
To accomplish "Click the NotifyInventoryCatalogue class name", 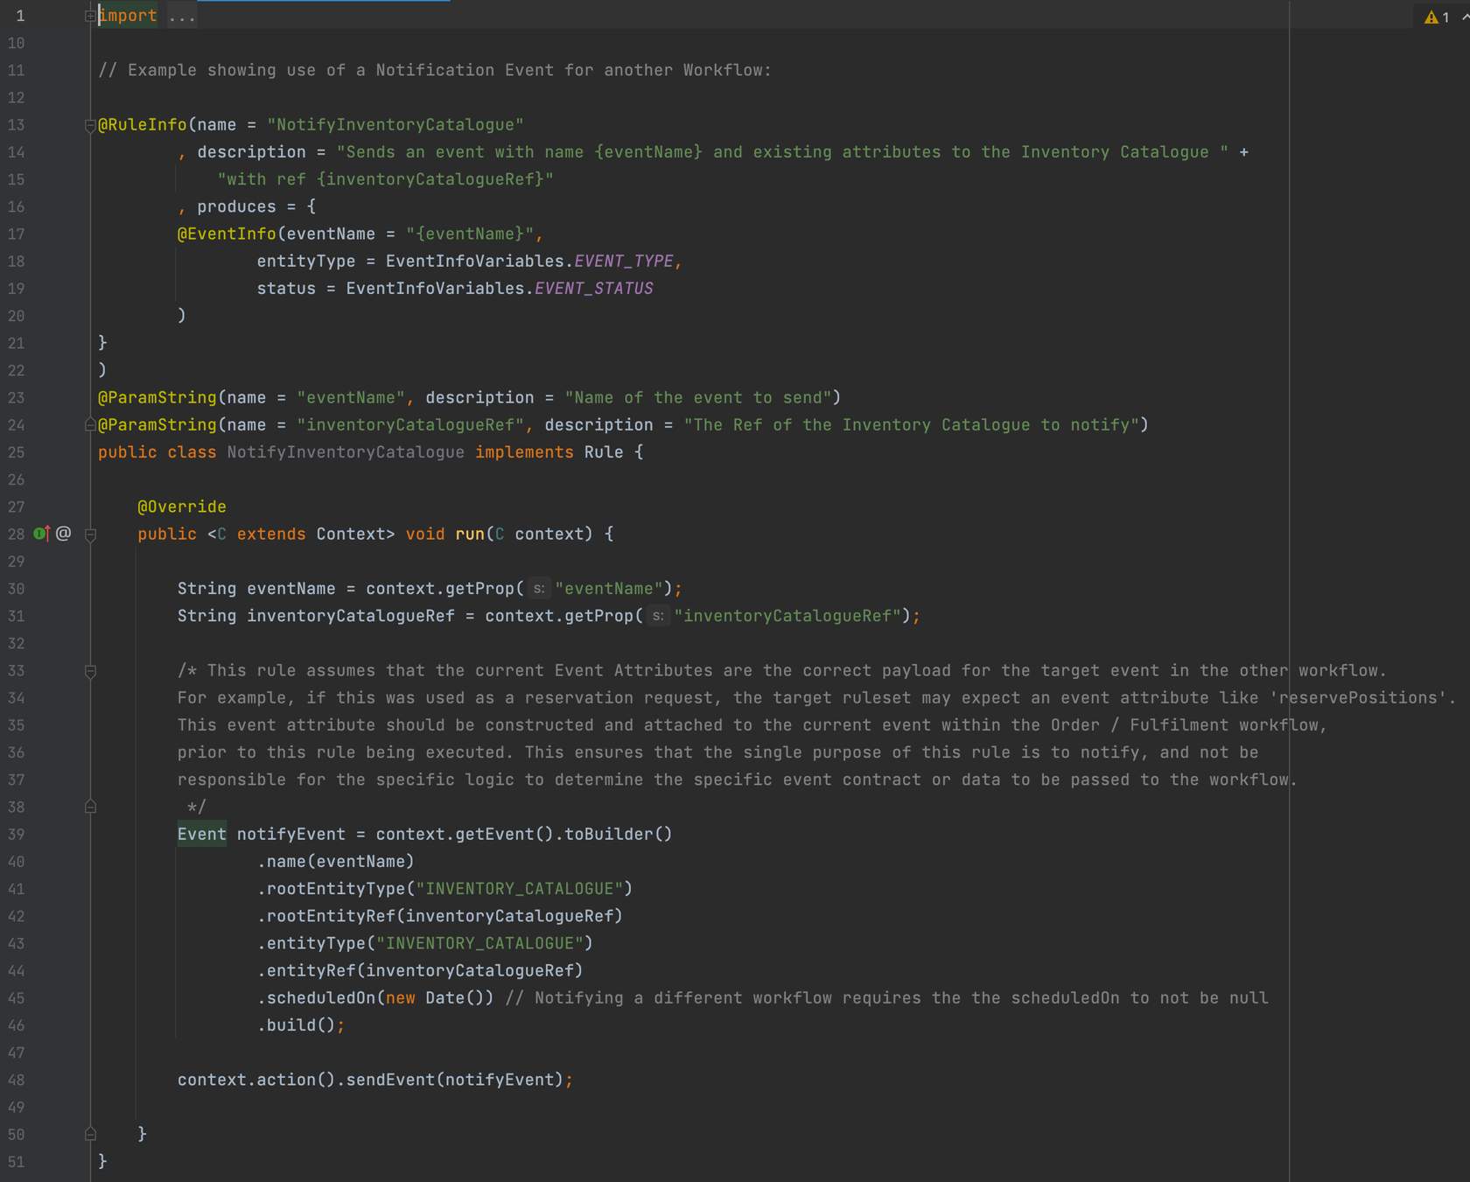I will [346, 452].
